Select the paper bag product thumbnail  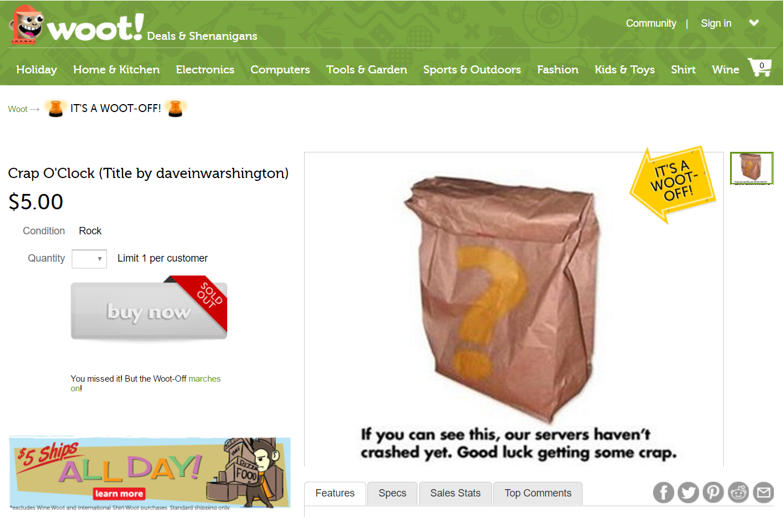[x=752, y=168]
